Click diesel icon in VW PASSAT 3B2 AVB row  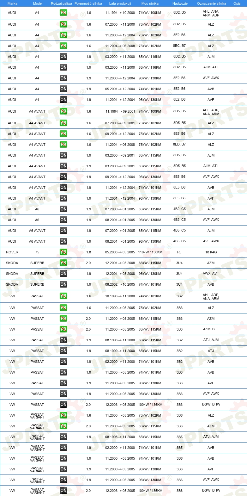[x=63, y=362]
